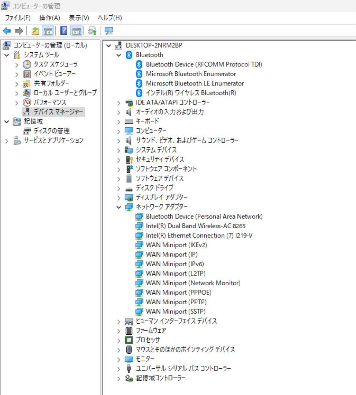Screen dimensions: 356x395
Task: Expand the ディスプレイ アダプター category
Action: [118, 197]
